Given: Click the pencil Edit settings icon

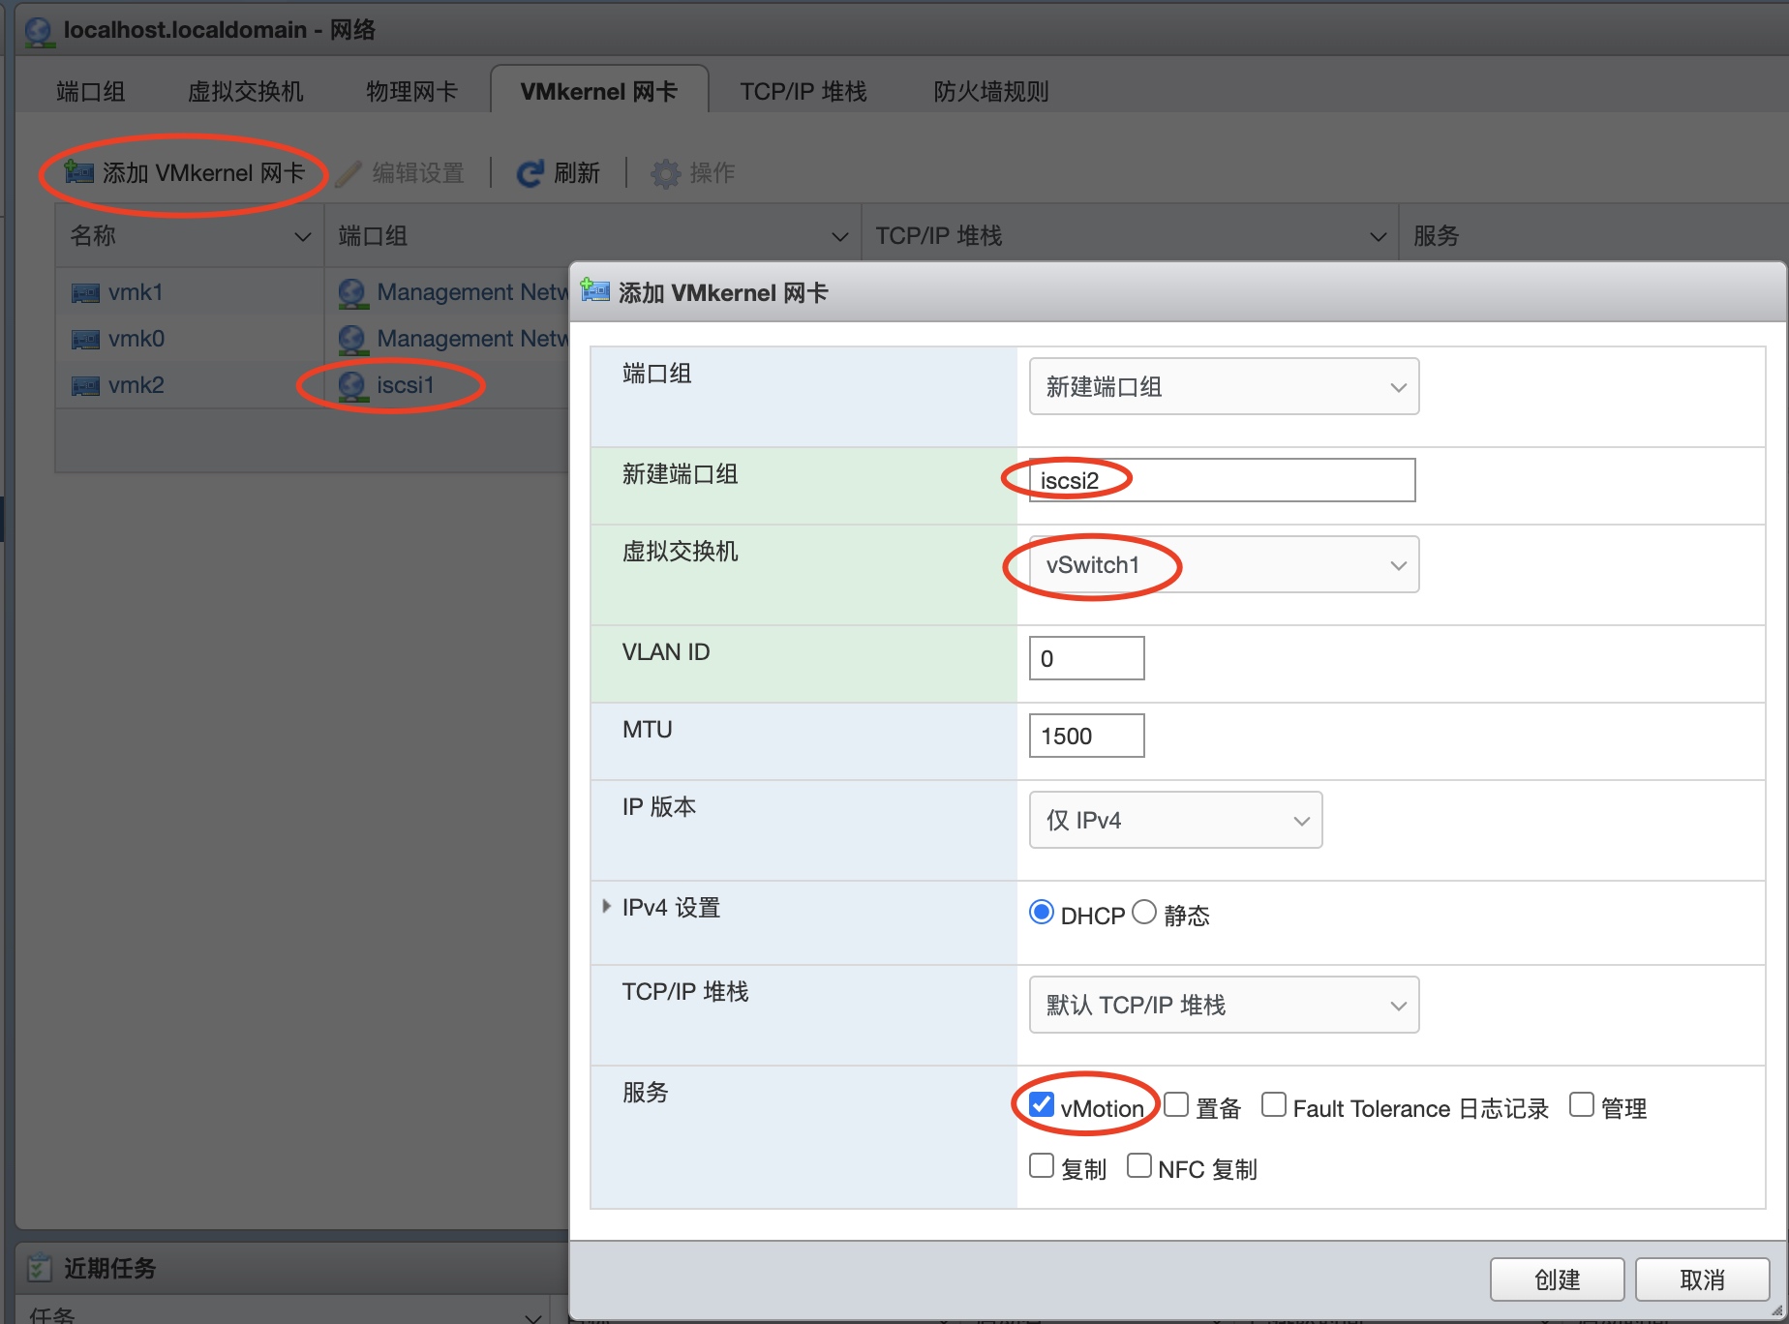Looking at the screenshot, I should pos(349,173).
